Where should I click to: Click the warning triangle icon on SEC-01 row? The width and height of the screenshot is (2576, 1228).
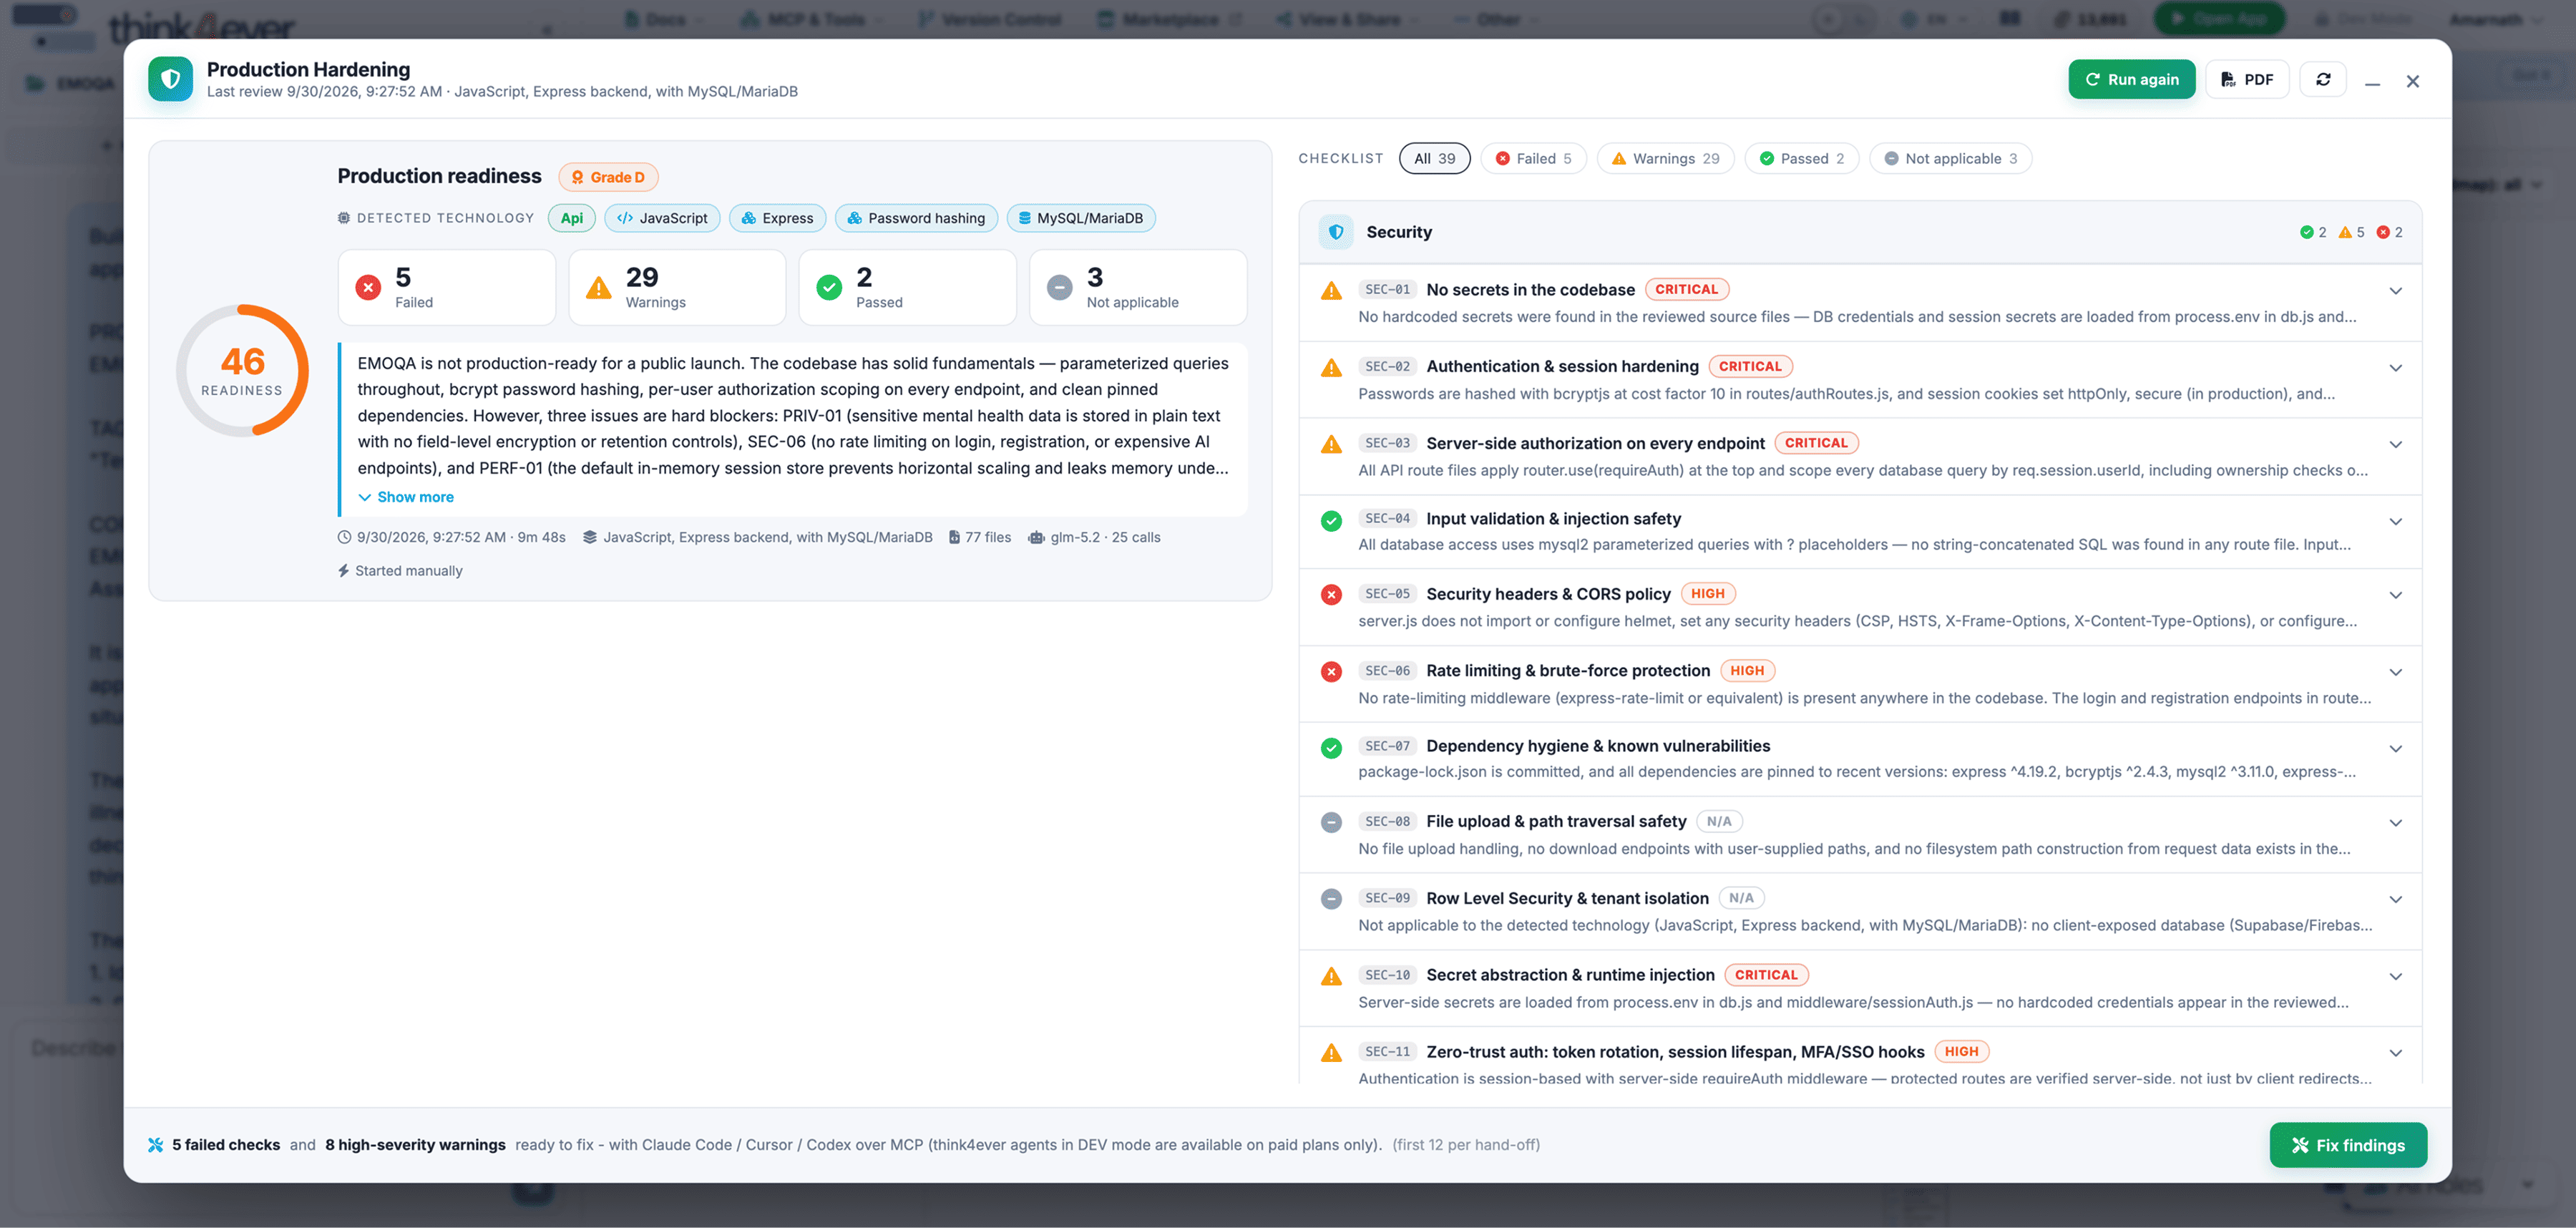click(x=1331, y=291)
